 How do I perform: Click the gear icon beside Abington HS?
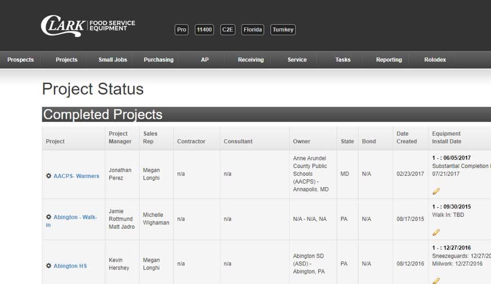tap(48, 266)
